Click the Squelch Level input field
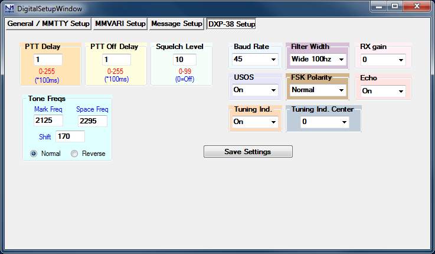The width and height of the screenshot is (435, 254). (x=185, y=60)
